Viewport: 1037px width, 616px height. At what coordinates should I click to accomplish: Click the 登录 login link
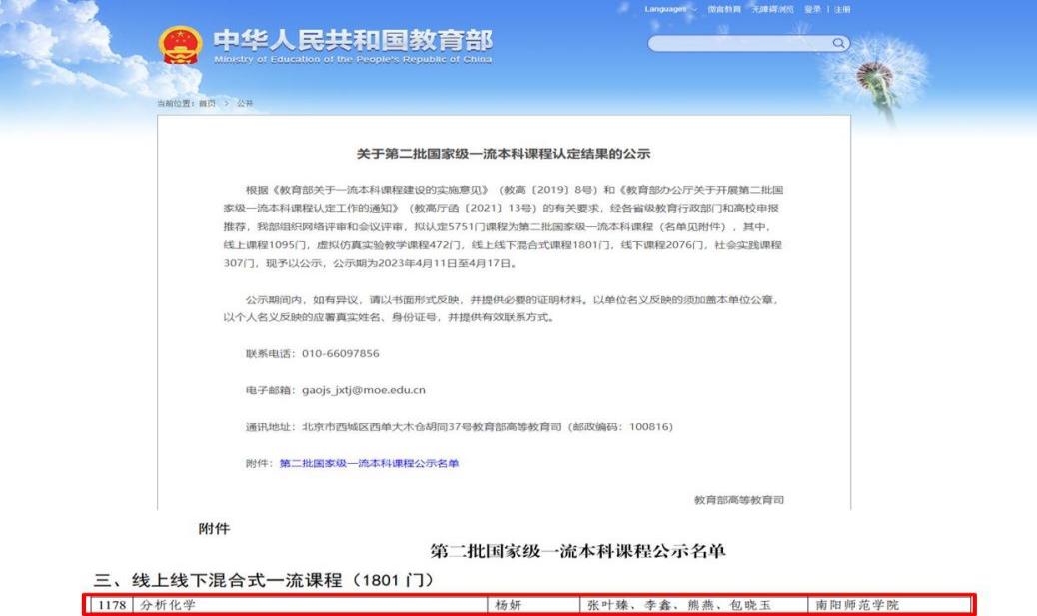(x=812, y=9)
